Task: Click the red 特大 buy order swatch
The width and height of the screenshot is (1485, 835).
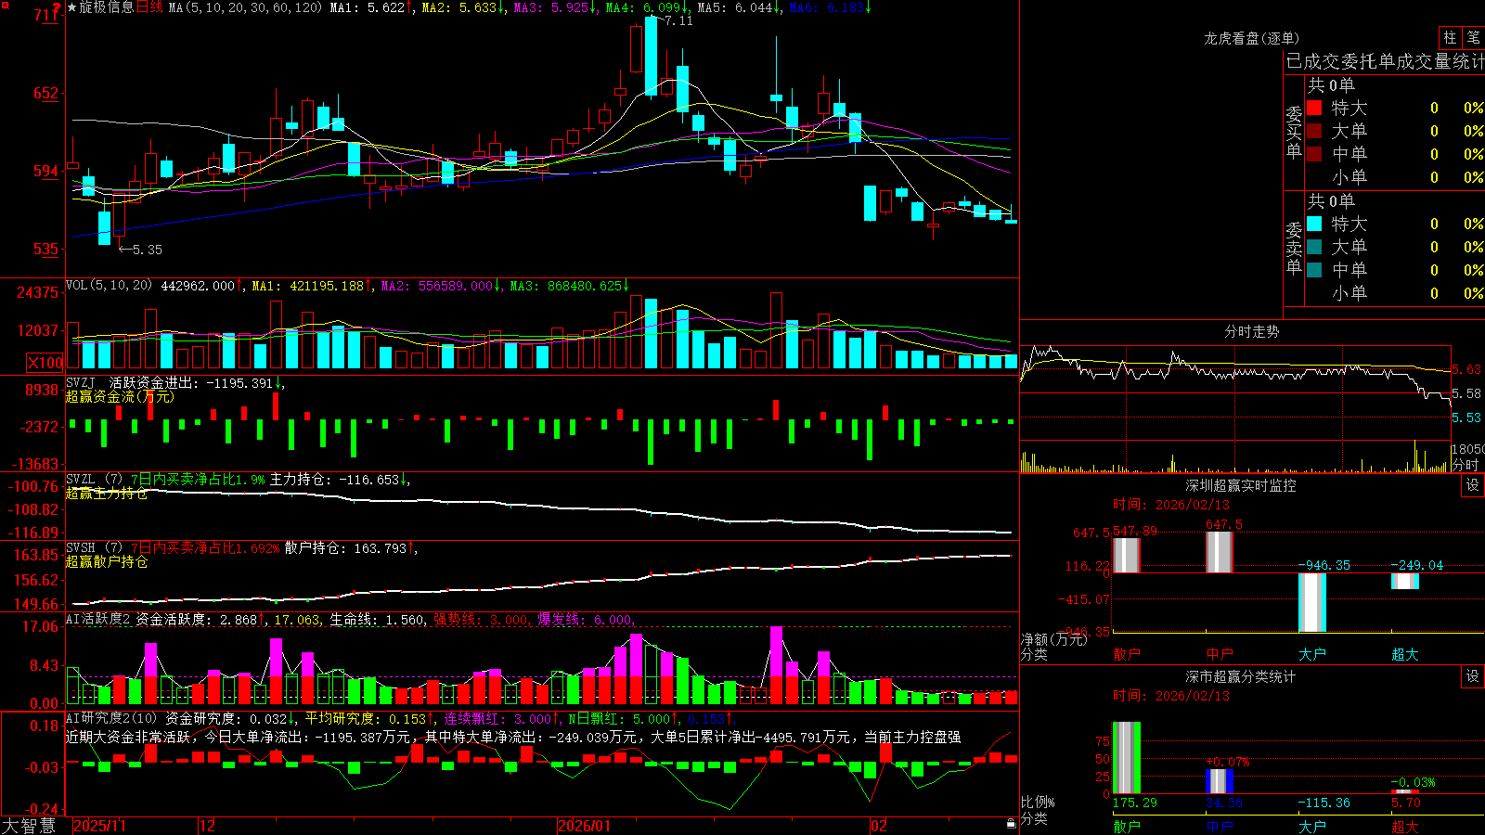Action: pyautogui.click(x=1314, y=108)
